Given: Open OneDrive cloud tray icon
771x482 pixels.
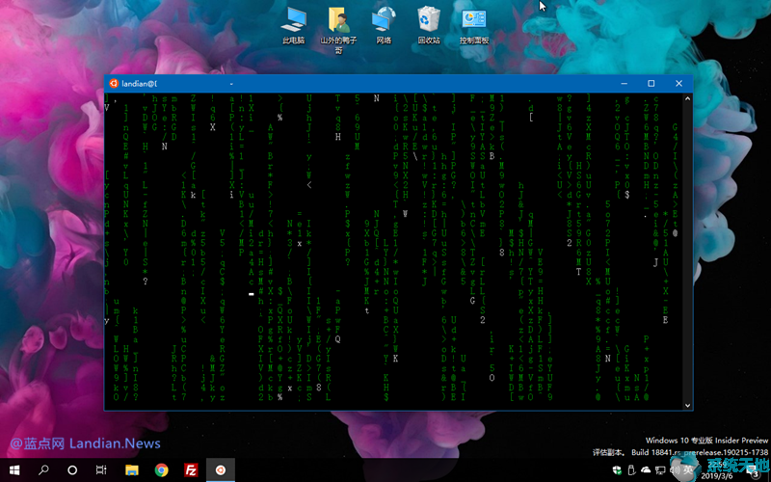Looking at the screenshot, I should 646,470.
